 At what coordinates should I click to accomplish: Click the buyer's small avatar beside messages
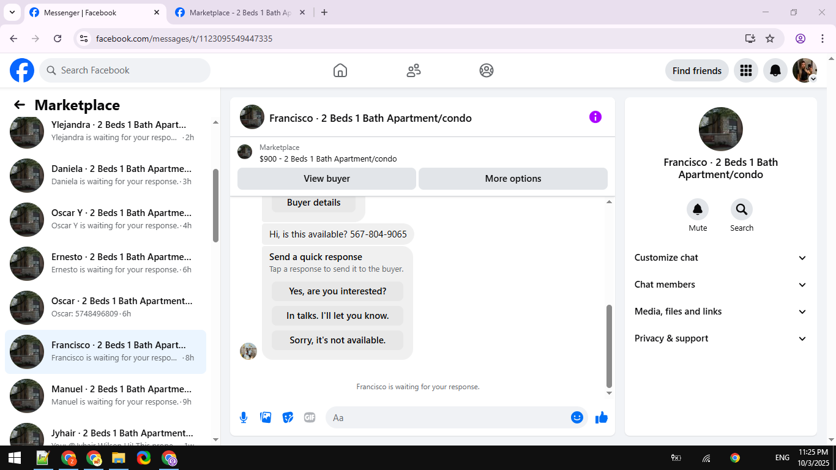point(248,351)
